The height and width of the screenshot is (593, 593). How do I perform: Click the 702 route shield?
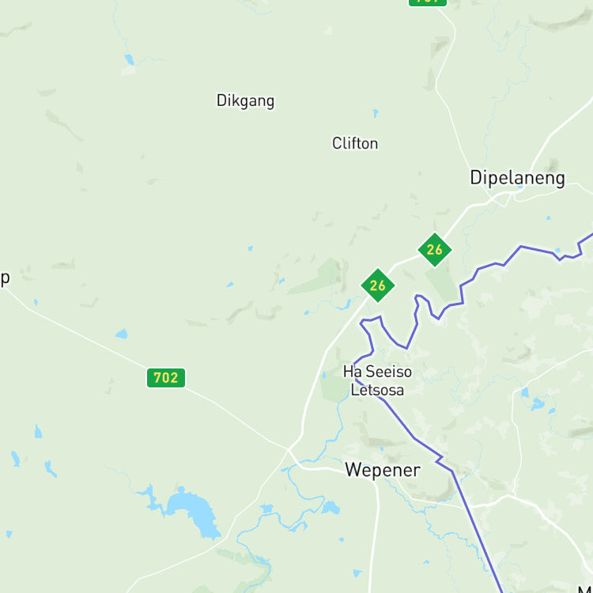click(166, 378)
